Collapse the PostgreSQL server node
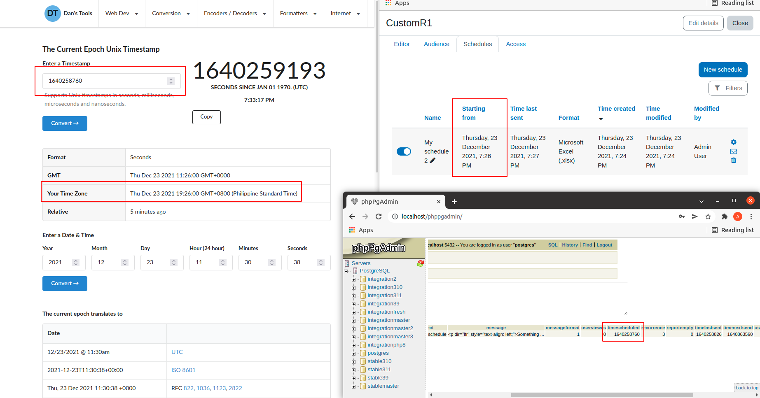 coord(346,271)
